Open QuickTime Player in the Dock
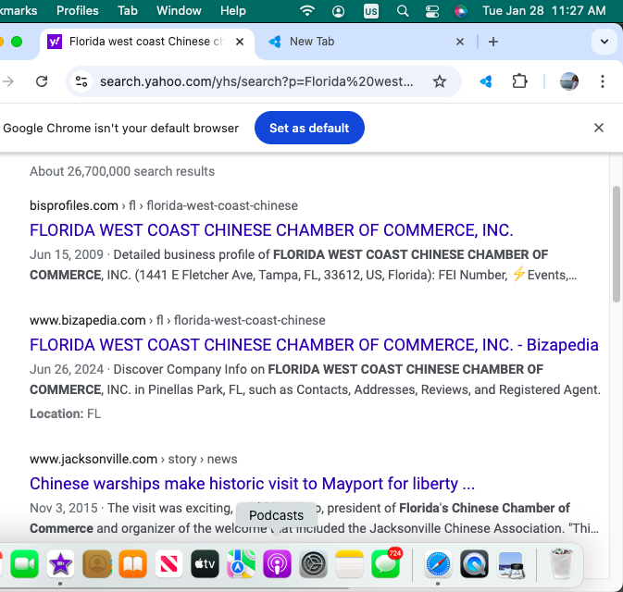This screenshot has height=592, width=623. click(x=474, y=564)
